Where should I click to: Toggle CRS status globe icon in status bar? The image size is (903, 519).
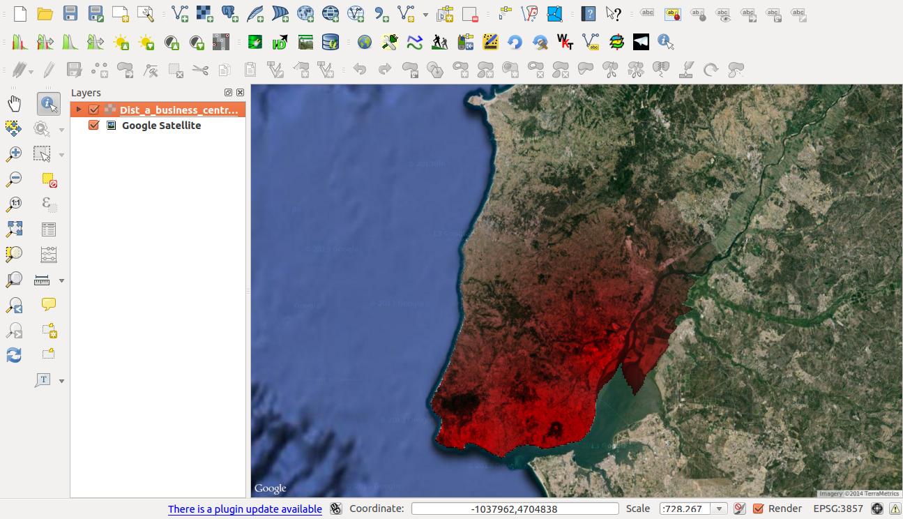tap(877, 509)
